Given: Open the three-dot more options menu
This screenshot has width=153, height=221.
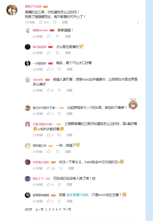Looking at the screenshot, I should tap(138, 23).
